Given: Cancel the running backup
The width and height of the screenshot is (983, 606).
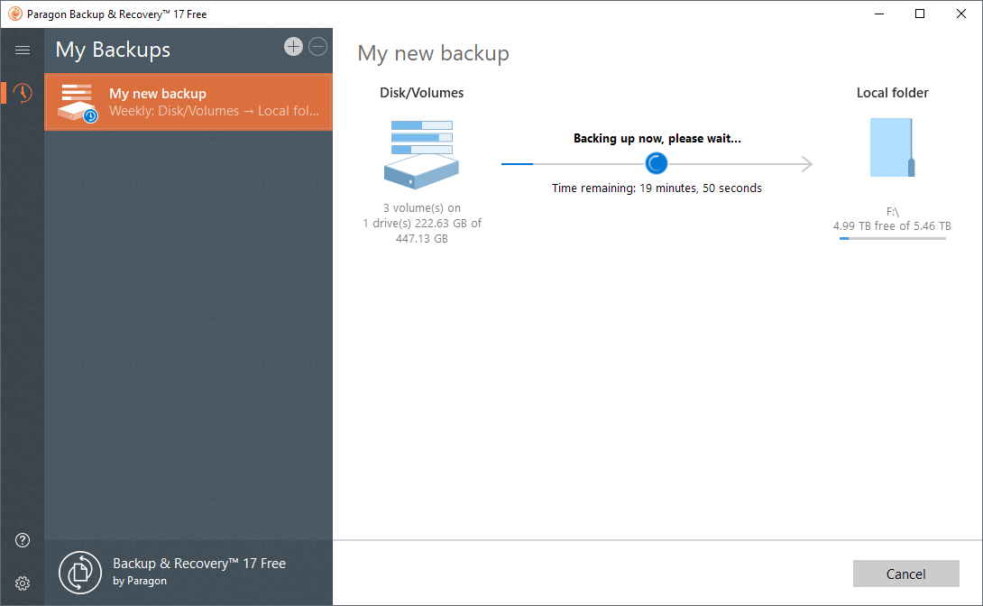Looking at the screenshot, I should 905,574.
